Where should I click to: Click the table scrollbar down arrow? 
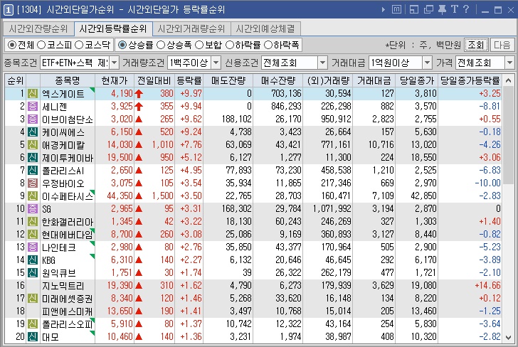point(508,338)
